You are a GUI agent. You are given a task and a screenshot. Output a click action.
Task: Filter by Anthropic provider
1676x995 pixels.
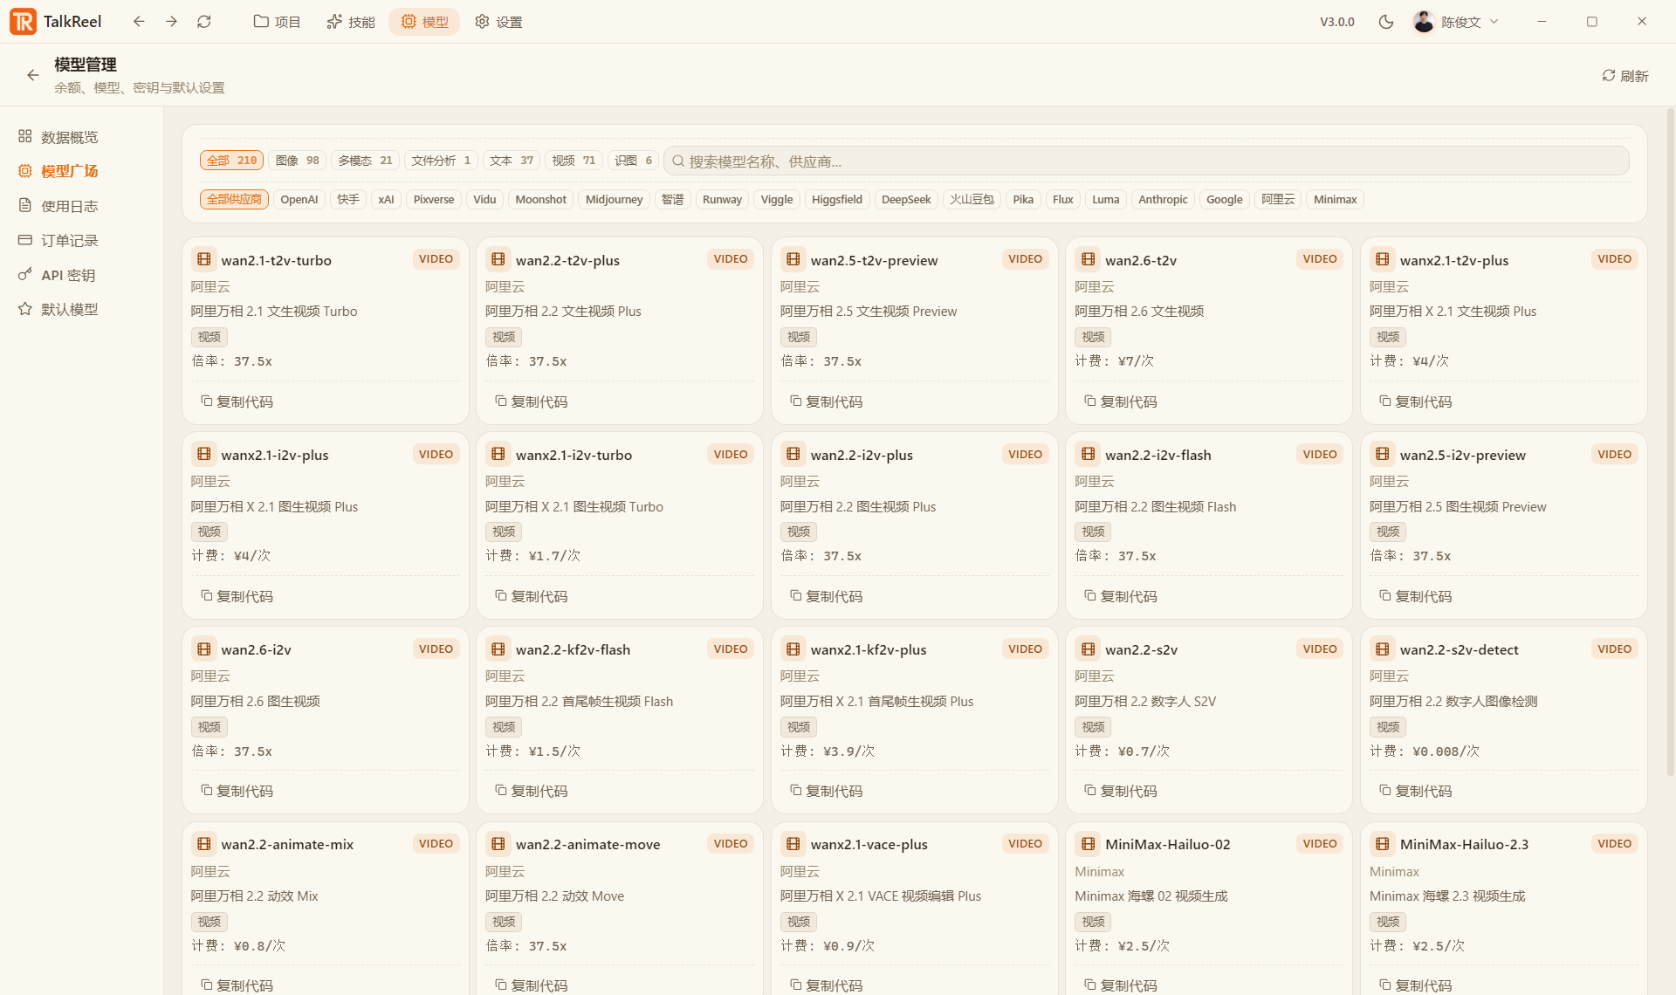(1163, 200)
